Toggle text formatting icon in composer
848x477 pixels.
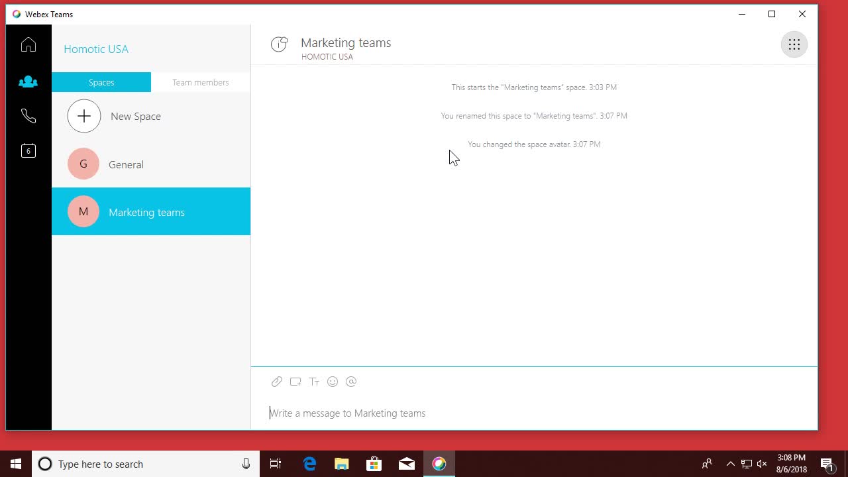click(x=314, y=382)
